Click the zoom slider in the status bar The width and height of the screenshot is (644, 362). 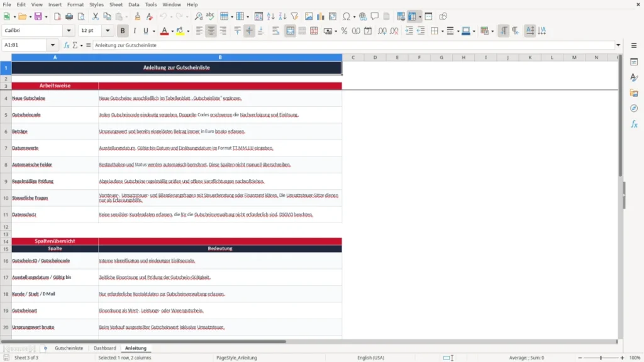coord(601,358)
